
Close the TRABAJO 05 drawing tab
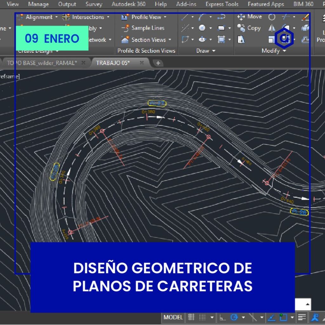point(142,63)
